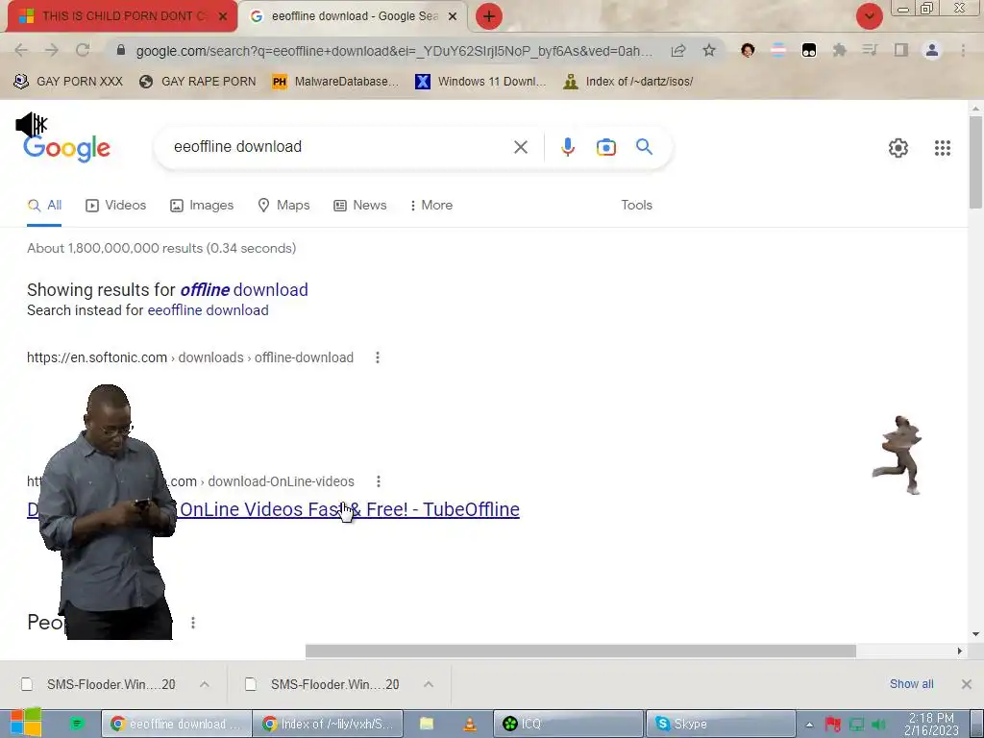This screenshot has height=738, width=984.
Task: Switch to the eeoffline download Google tab
Action: point(354,16)
